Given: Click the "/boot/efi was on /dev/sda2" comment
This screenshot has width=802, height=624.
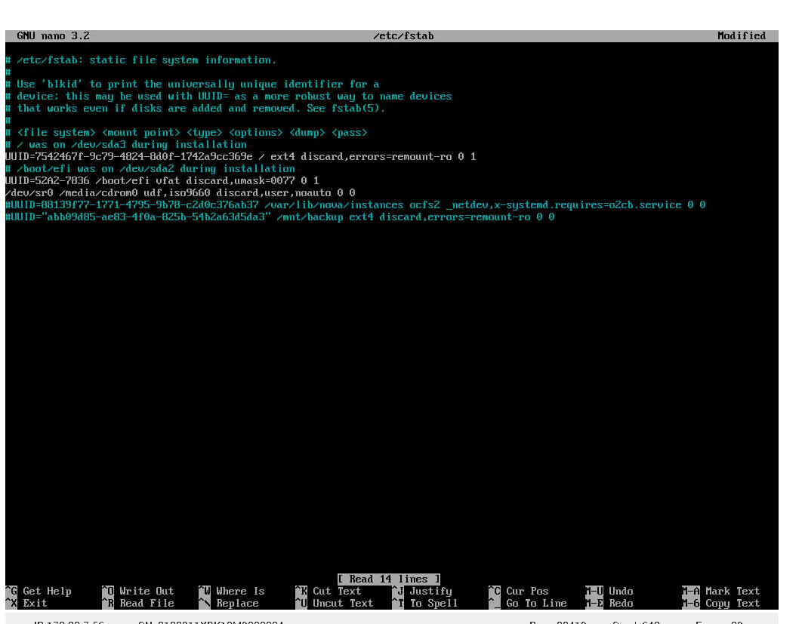Looking at the screenshot, I should click(x=150, y=169).
